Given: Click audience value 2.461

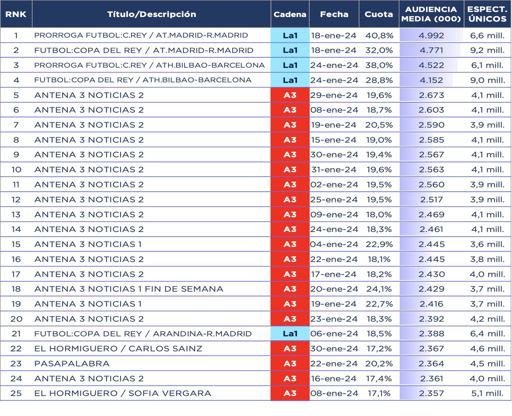Looking at the screenshot, I should coord(431,229).
